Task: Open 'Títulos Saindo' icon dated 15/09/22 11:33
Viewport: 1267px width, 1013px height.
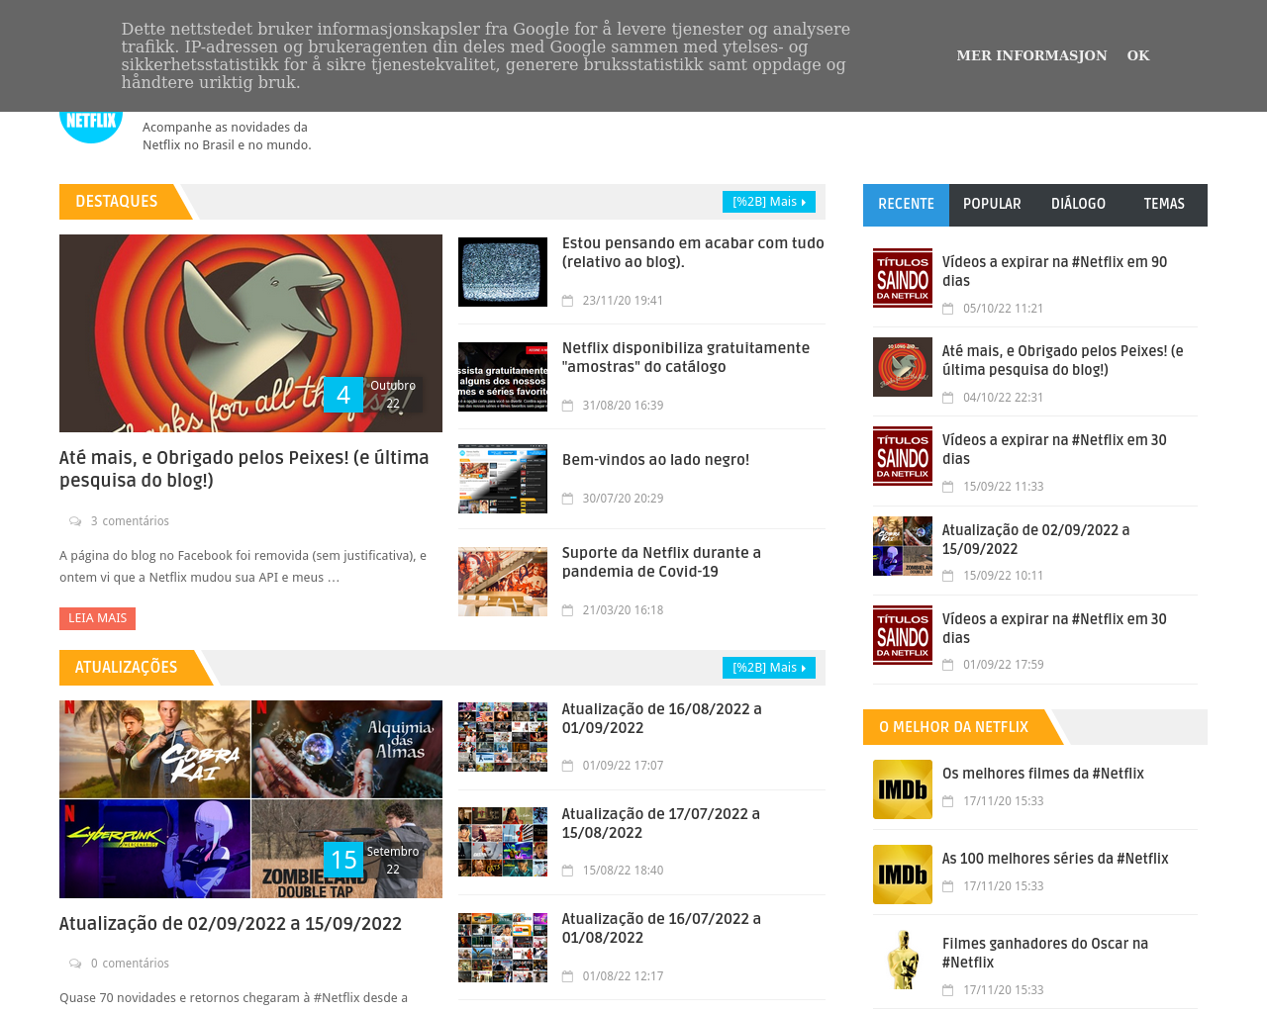Action: pos(903,456)
